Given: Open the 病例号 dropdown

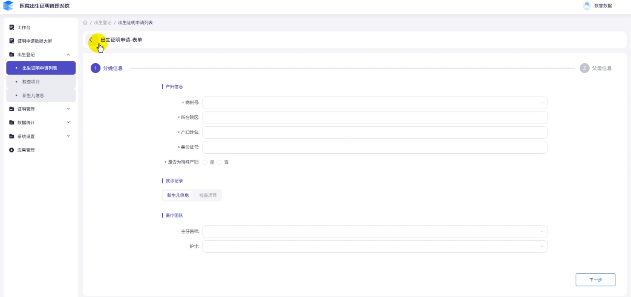Looking at the screenshot, I should click(x=375, y=103).
